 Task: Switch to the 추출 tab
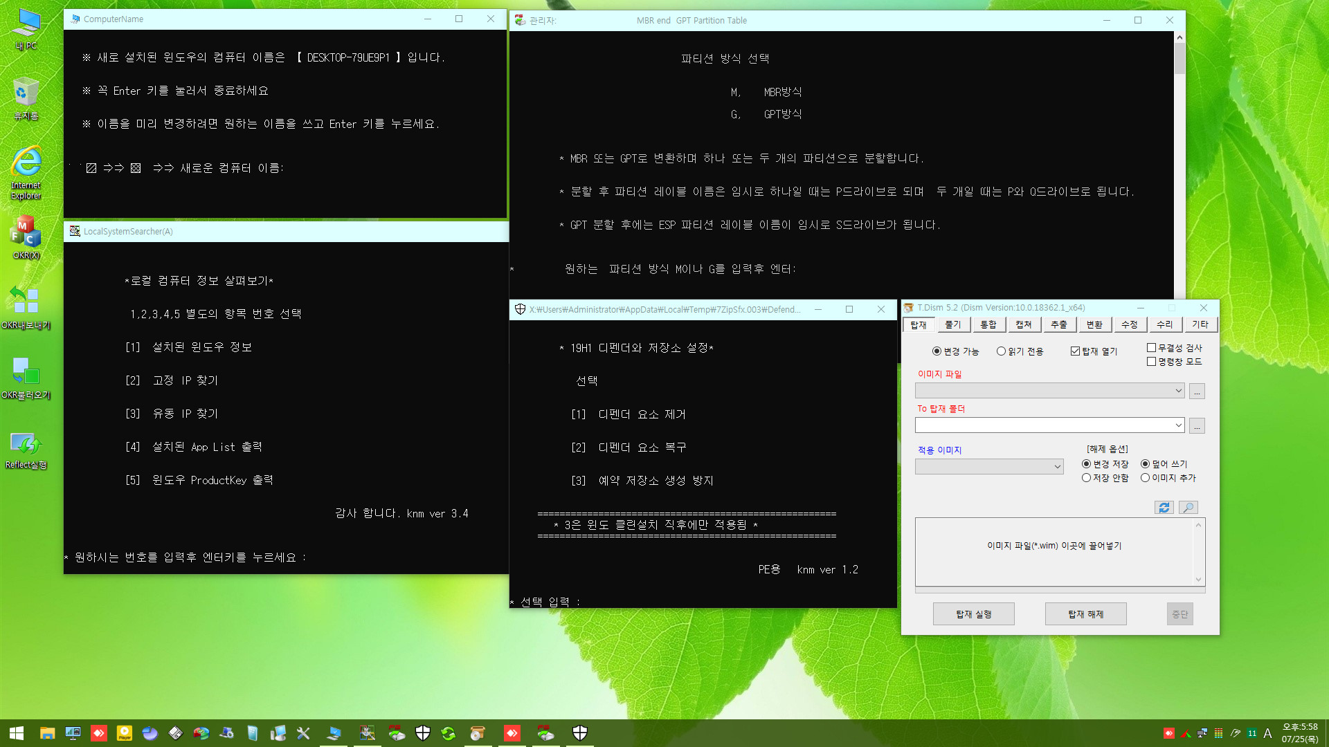tap(1059, 324)
